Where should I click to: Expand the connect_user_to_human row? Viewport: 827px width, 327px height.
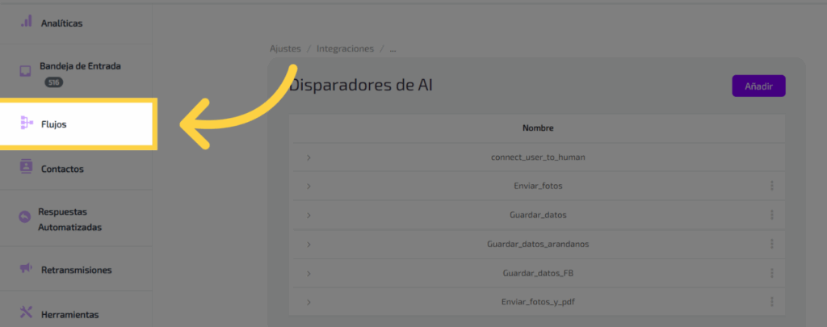click(x=309, y=157)
